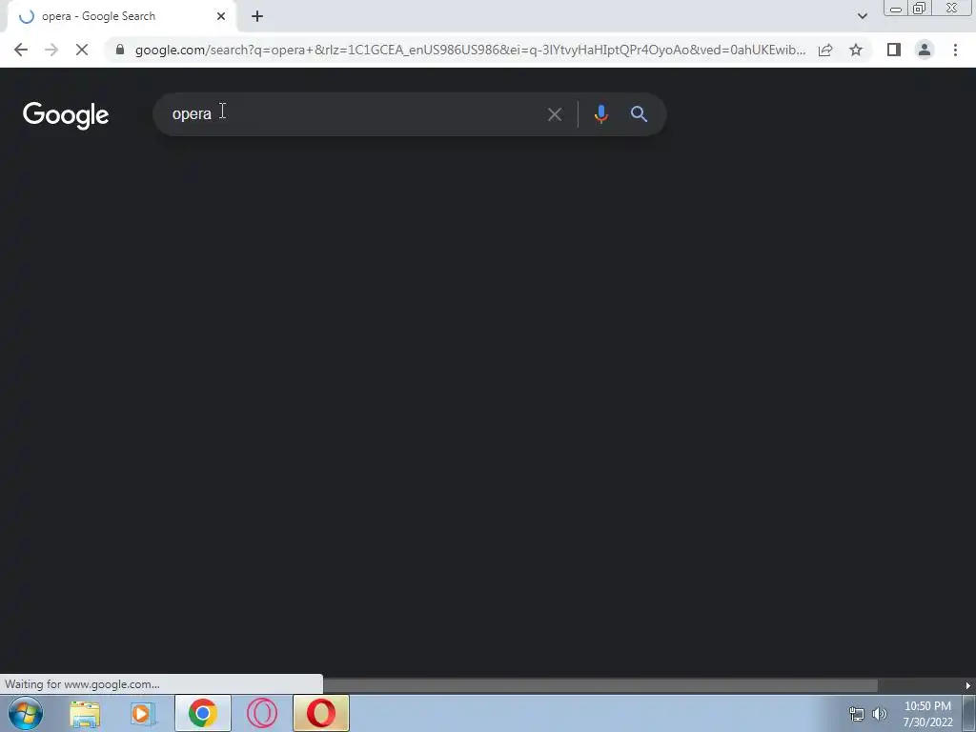Open Chrome three-dot menu
Image resolution: width=976 pixels, height=732 pixels.
(x=955, y=50)
